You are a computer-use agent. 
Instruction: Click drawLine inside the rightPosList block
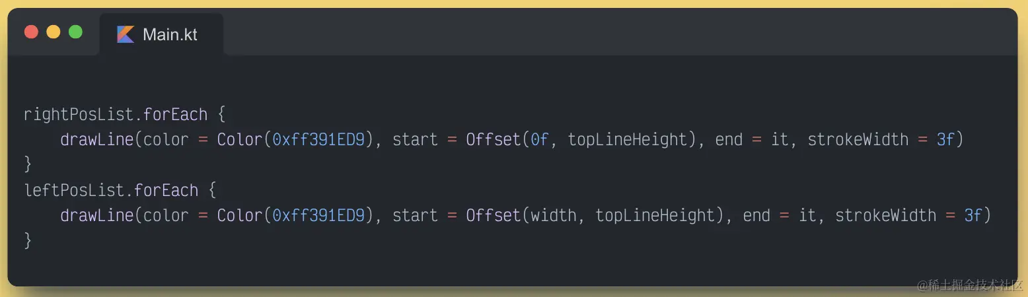(97, 140)
